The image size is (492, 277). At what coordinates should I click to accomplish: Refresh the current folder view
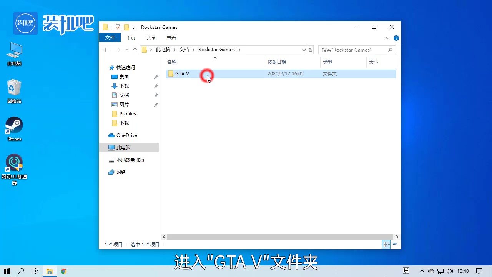pyautogui.click(x=311, y=50)
